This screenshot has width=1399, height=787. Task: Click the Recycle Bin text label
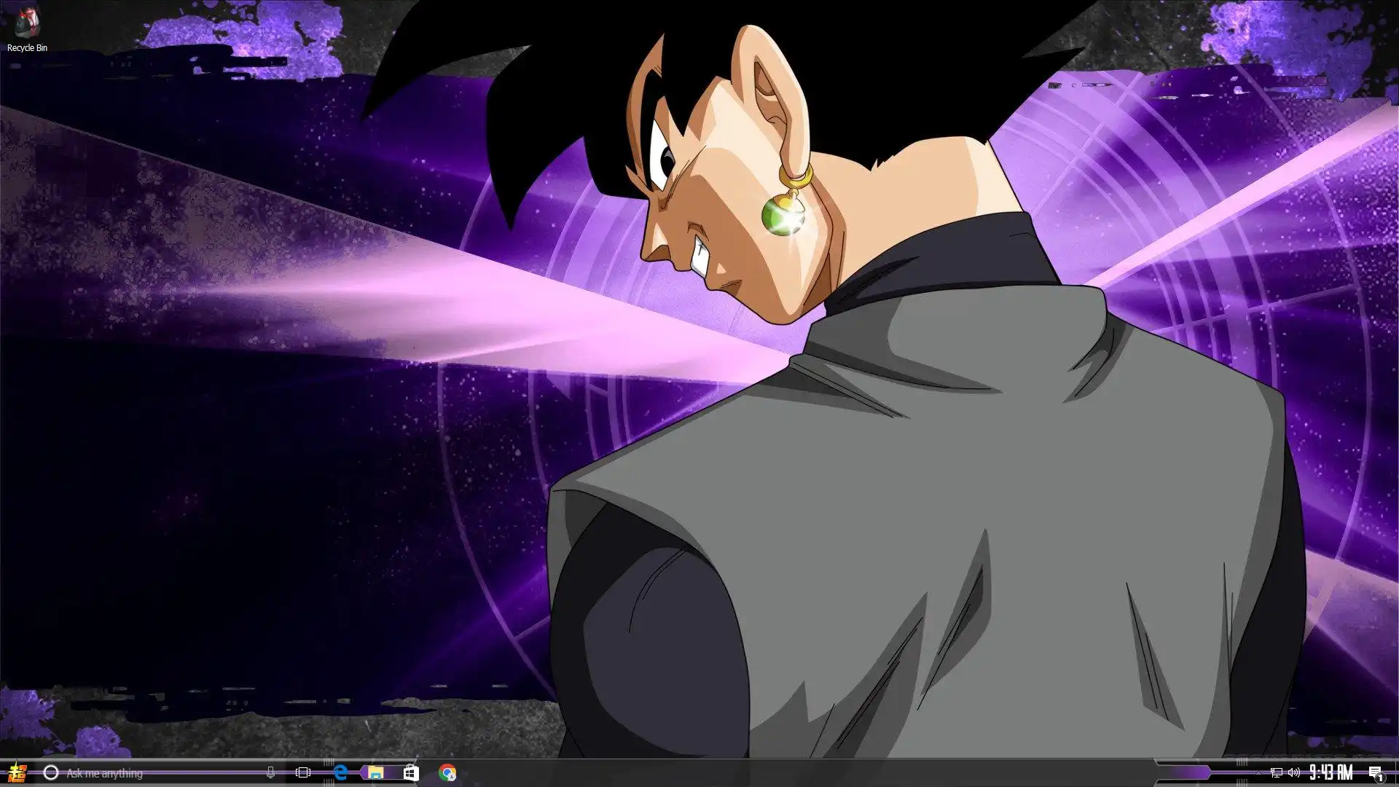(x=27, y=48)
